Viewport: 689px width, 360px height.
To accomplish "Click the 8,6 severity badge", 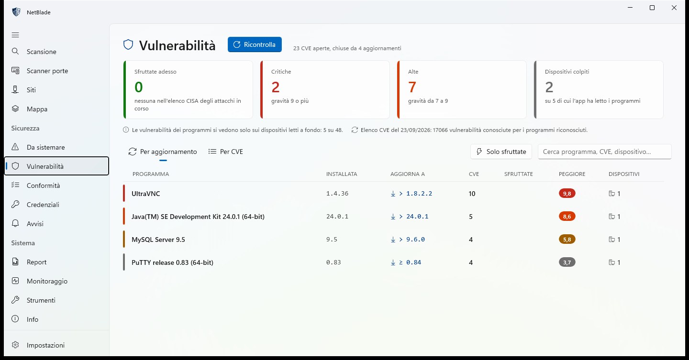I will 567,217.
